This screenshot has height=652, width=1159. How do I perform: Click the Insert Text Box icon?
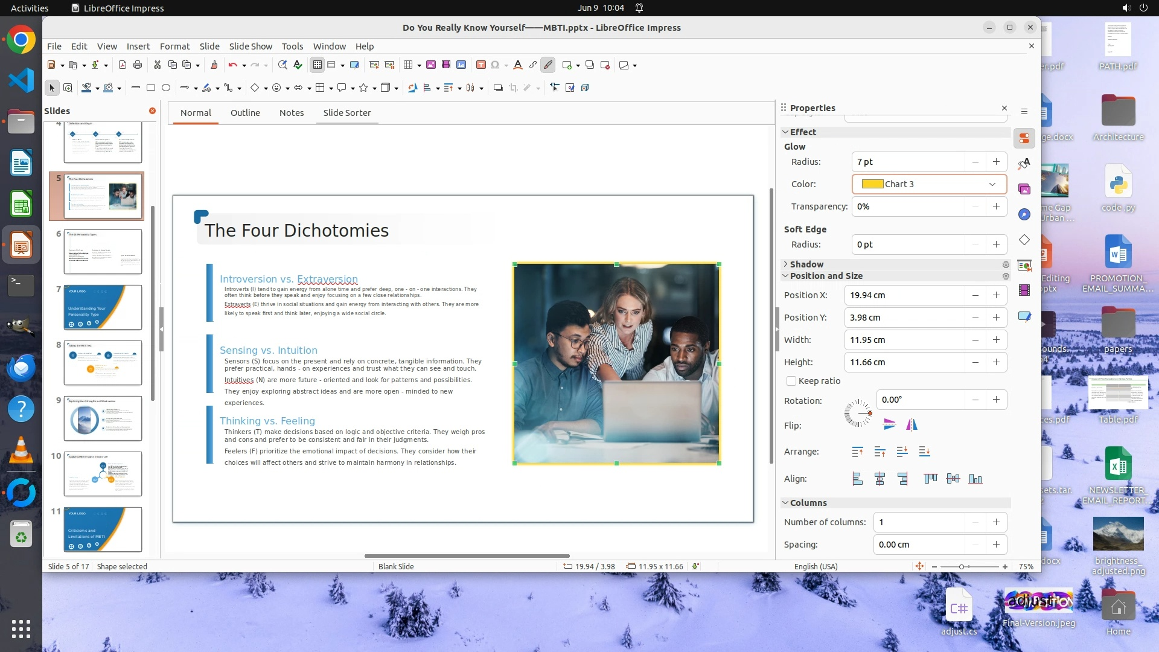(481, 65)
